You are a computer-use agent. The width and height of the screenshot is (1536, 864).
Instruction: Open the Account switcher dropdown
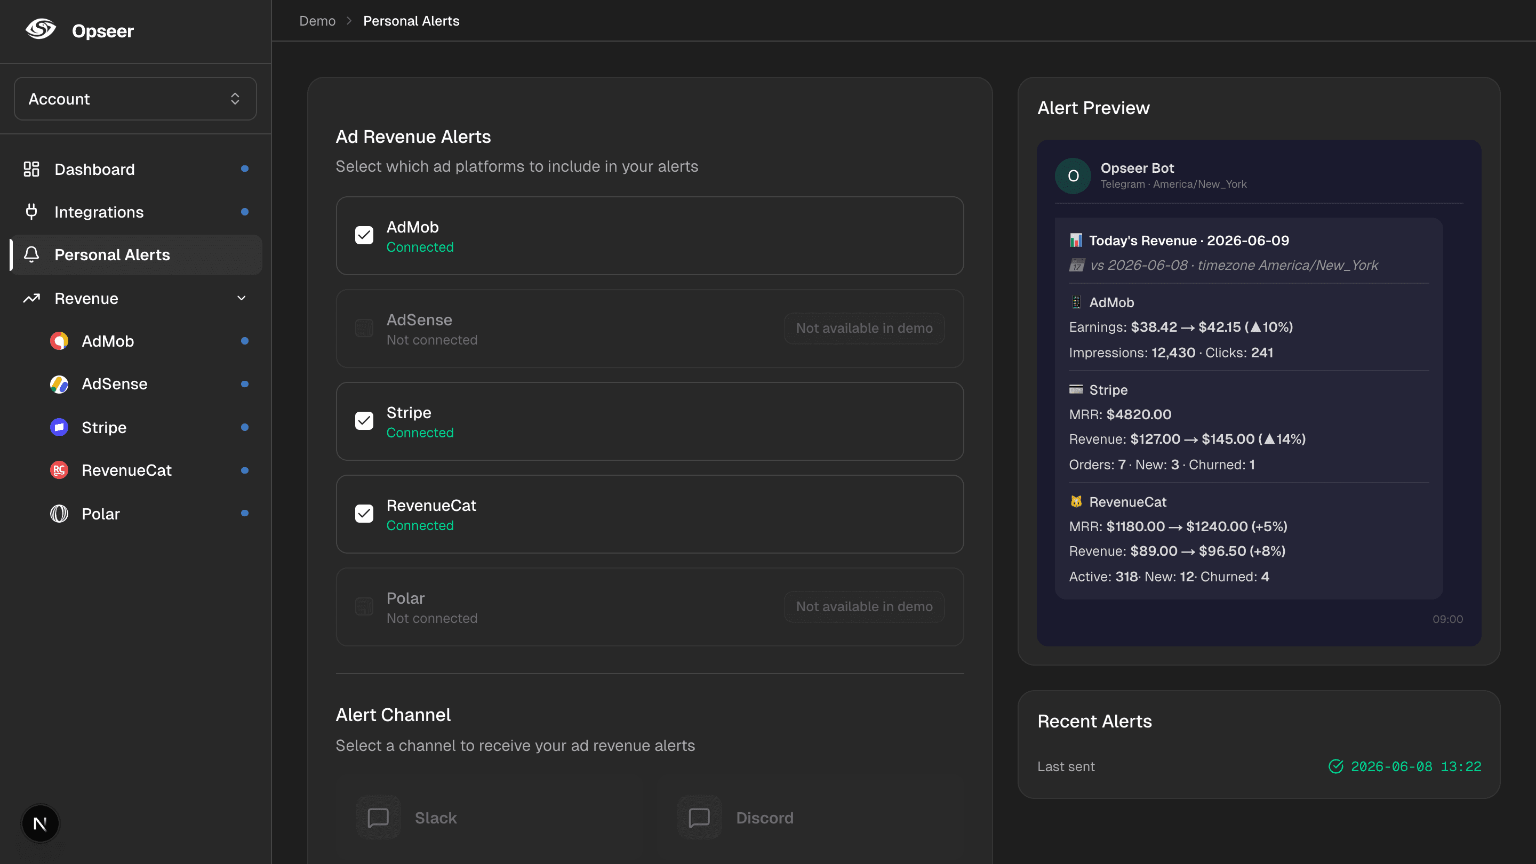[x=135, y=98]
